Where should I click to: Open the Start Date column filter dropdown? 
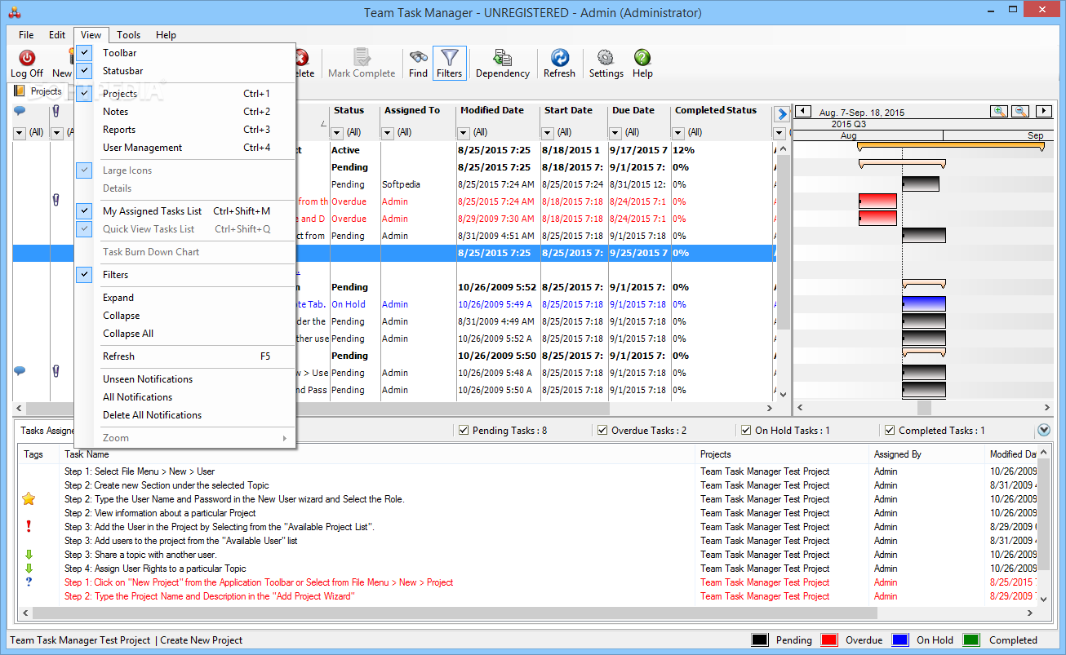(x=548, y=132)
